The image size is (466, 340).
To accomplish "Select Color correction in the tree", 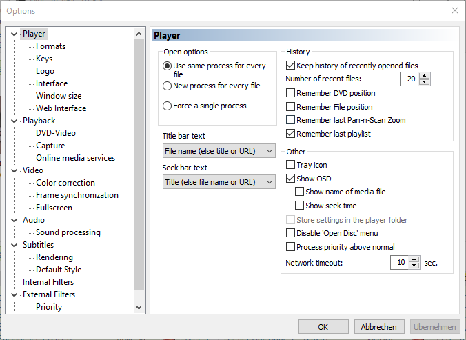I will [x=65, y=183].
